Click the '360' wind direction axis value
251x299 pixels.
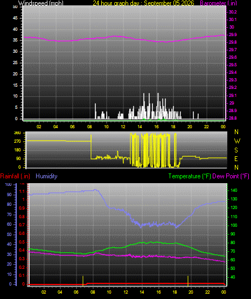point(17,133)
